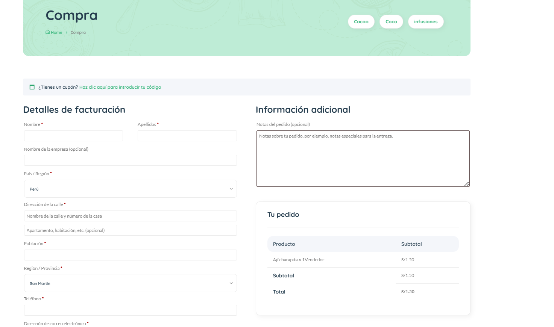The image size is (554, 327).
Task: Select the Nombre de la empresa field
Action: [x=130, y=160]
